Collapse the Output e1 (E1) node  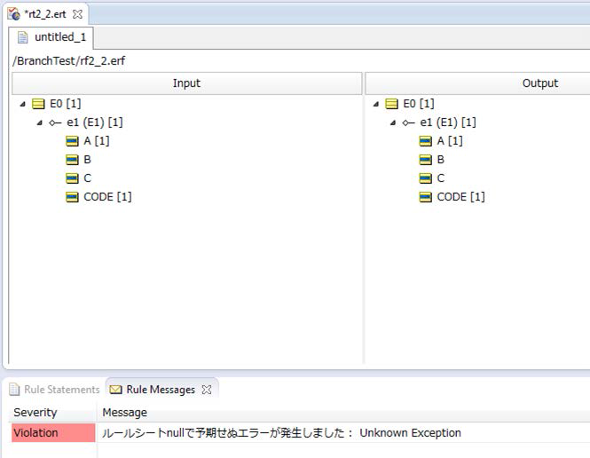point(393,122)
